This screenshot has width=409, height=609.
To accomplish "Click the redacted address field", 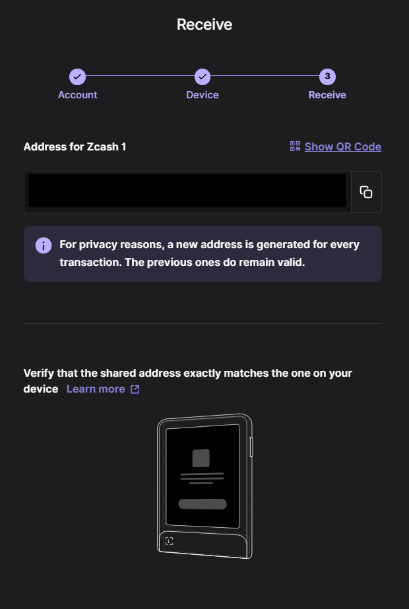I will [187, 192].
